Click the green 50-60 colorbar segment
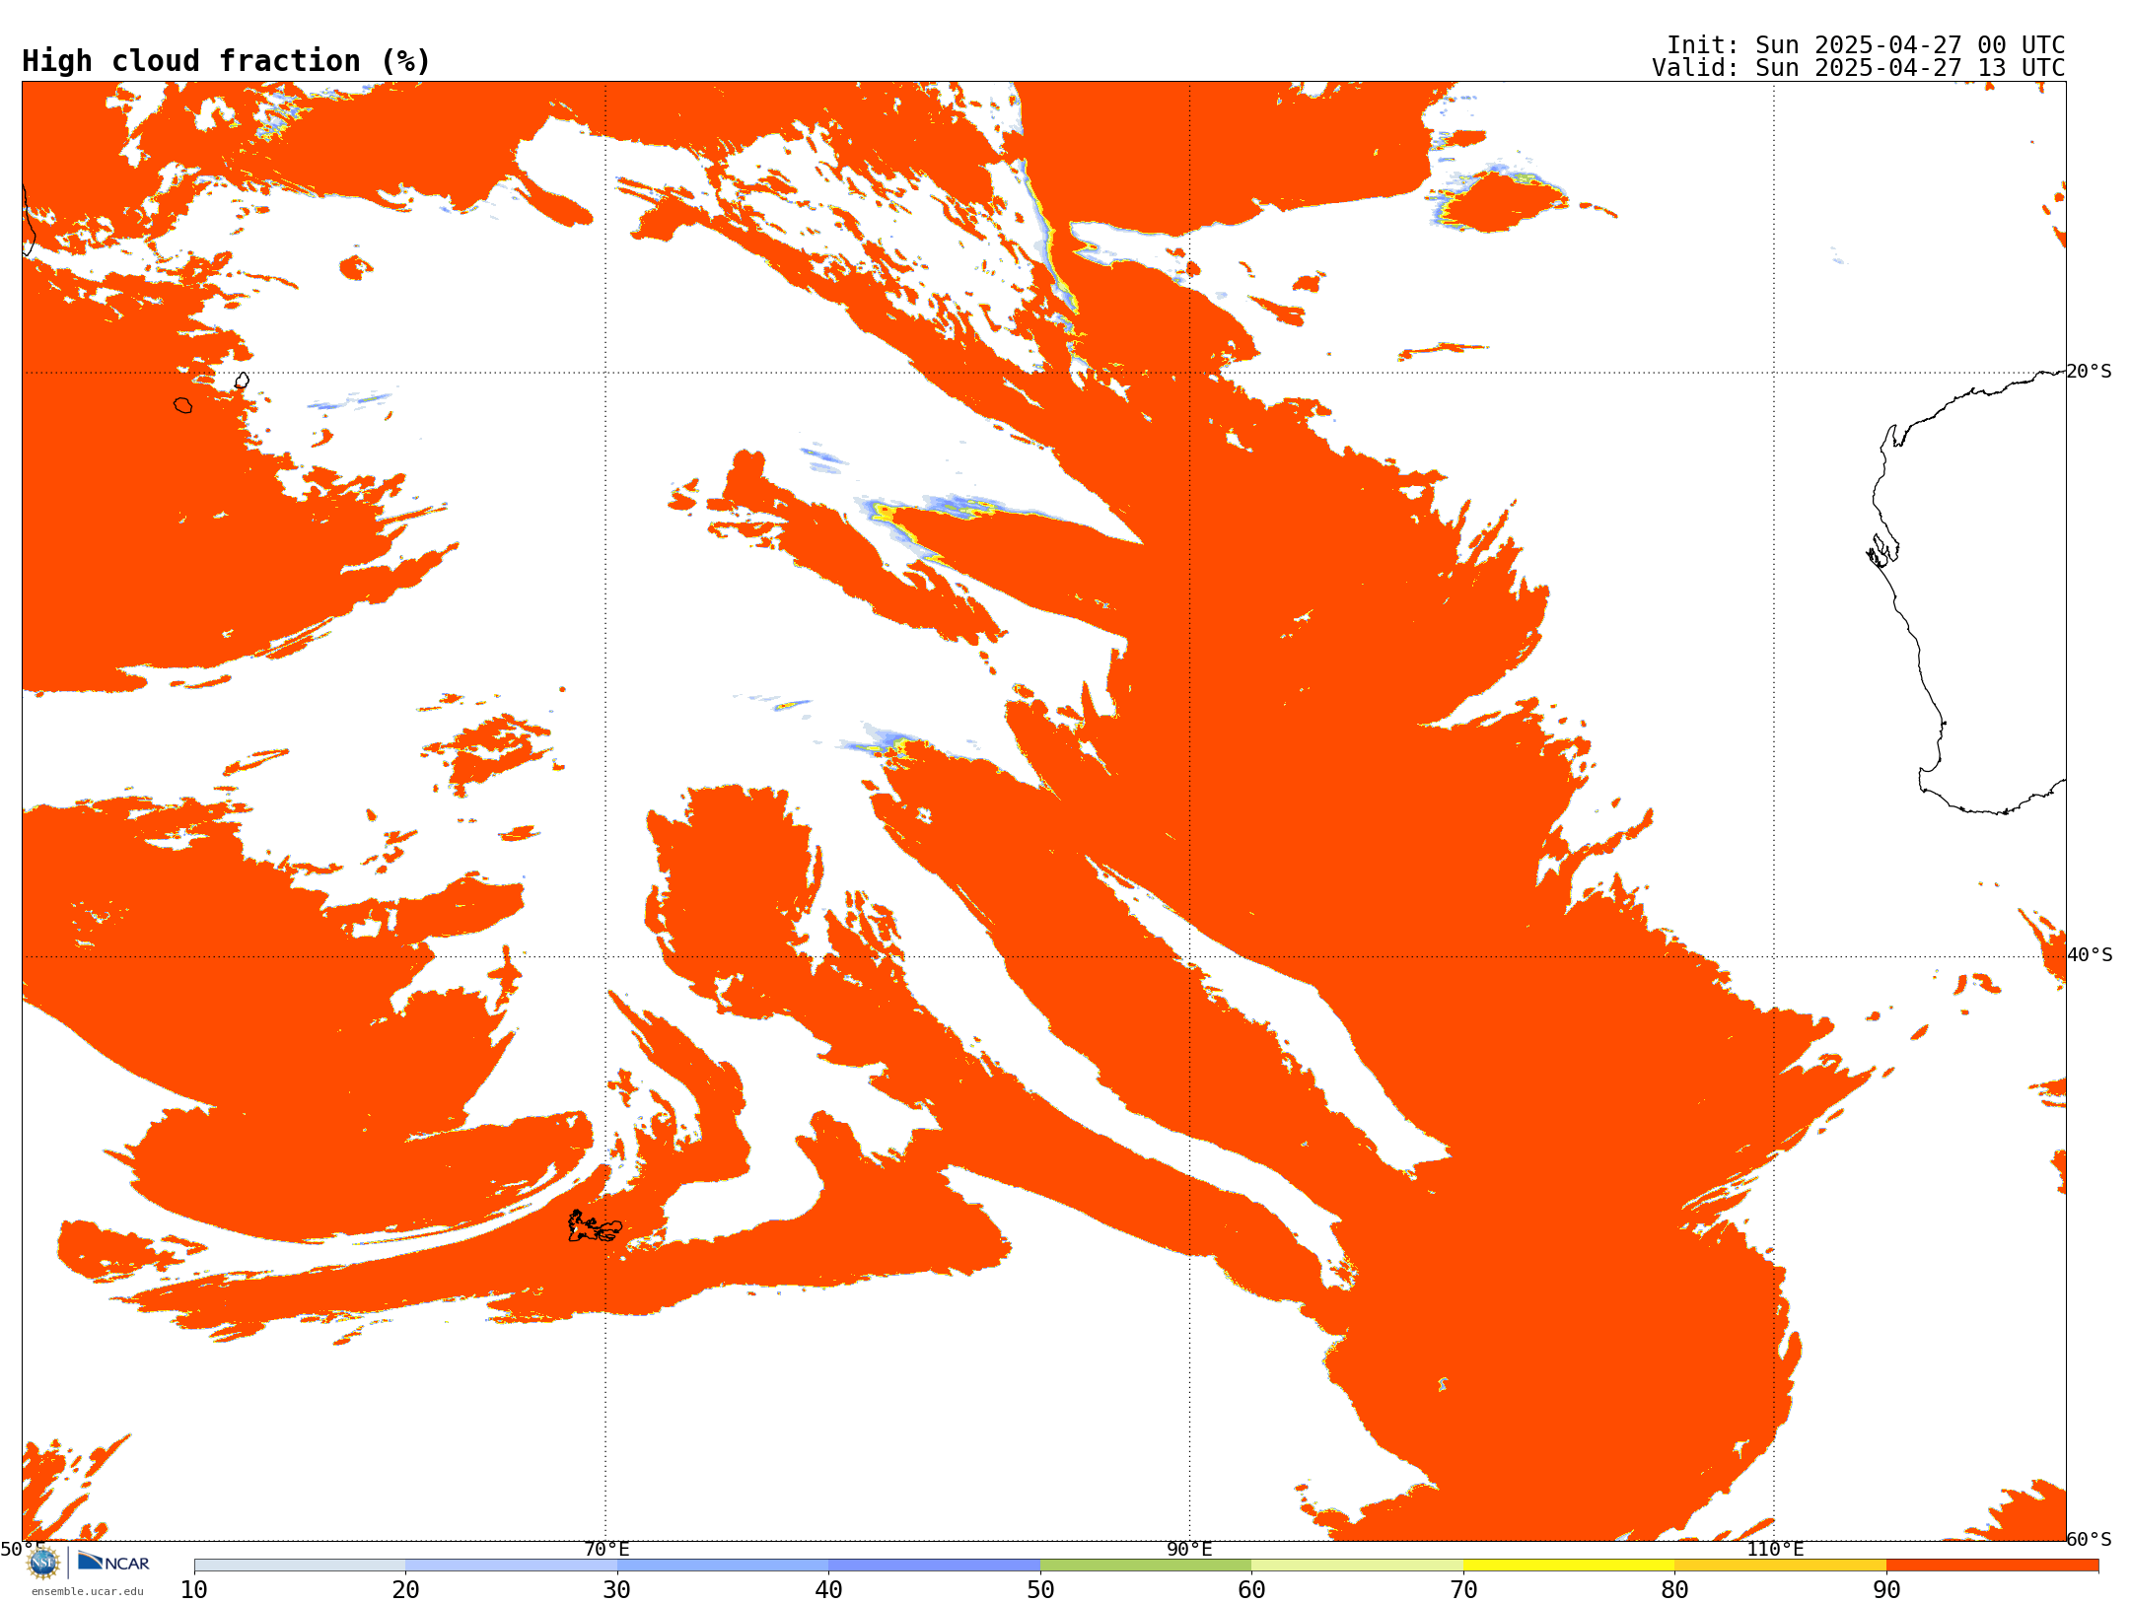The height and width of the screenshot is (1603, 2130). point(1146,1566)
